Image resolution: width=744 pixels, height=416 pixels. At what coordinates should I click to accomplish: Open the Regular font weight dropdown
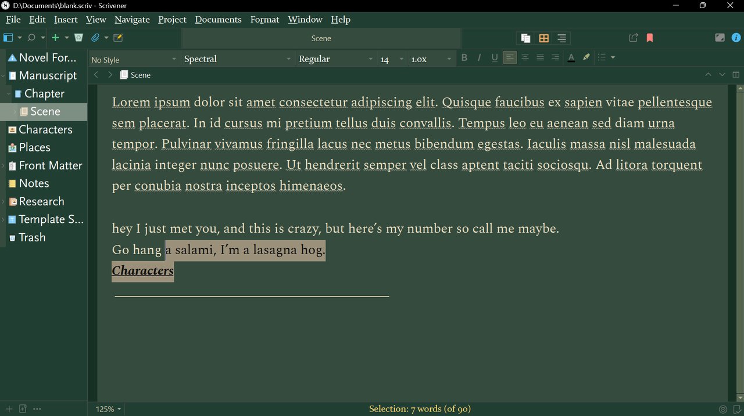(336, 59)
